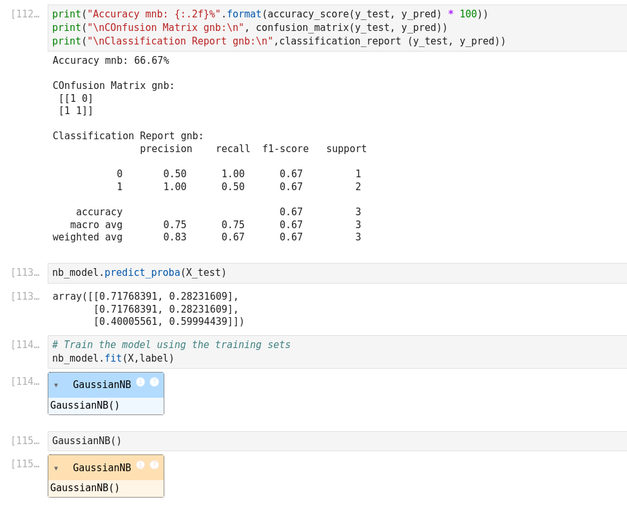Screen dimensions: 627x506
Task: Click the predict_proba array output
Action: pos(148,309)
